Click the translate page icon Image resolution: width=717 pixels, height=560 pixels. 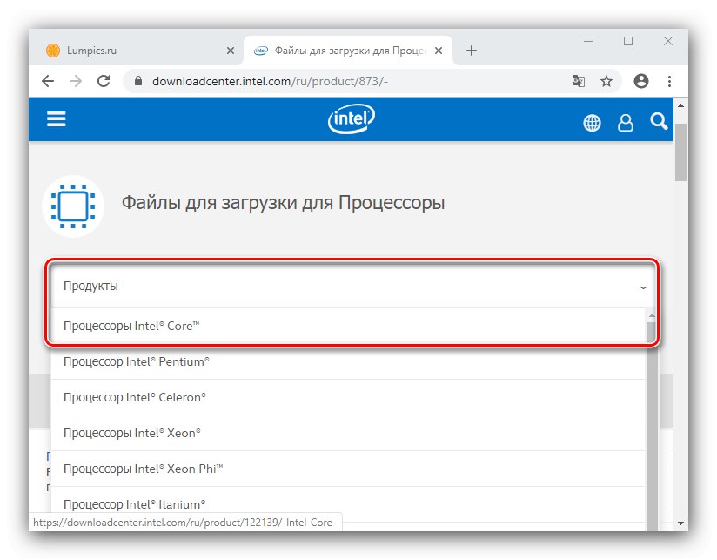point(578,81)
